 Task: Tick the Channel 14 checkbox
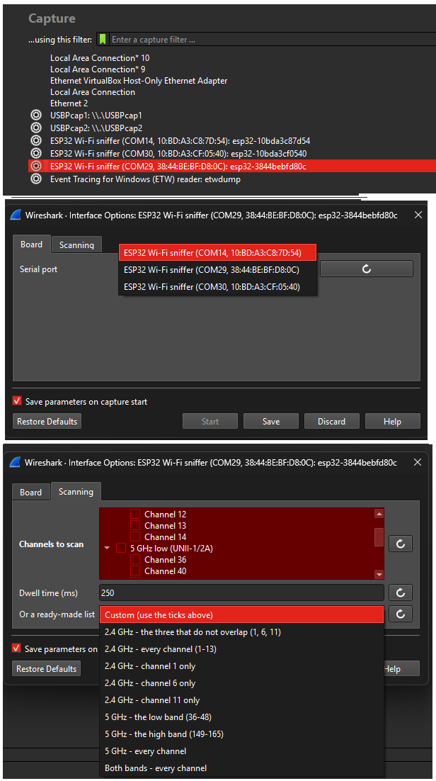[x=135, y=537]
